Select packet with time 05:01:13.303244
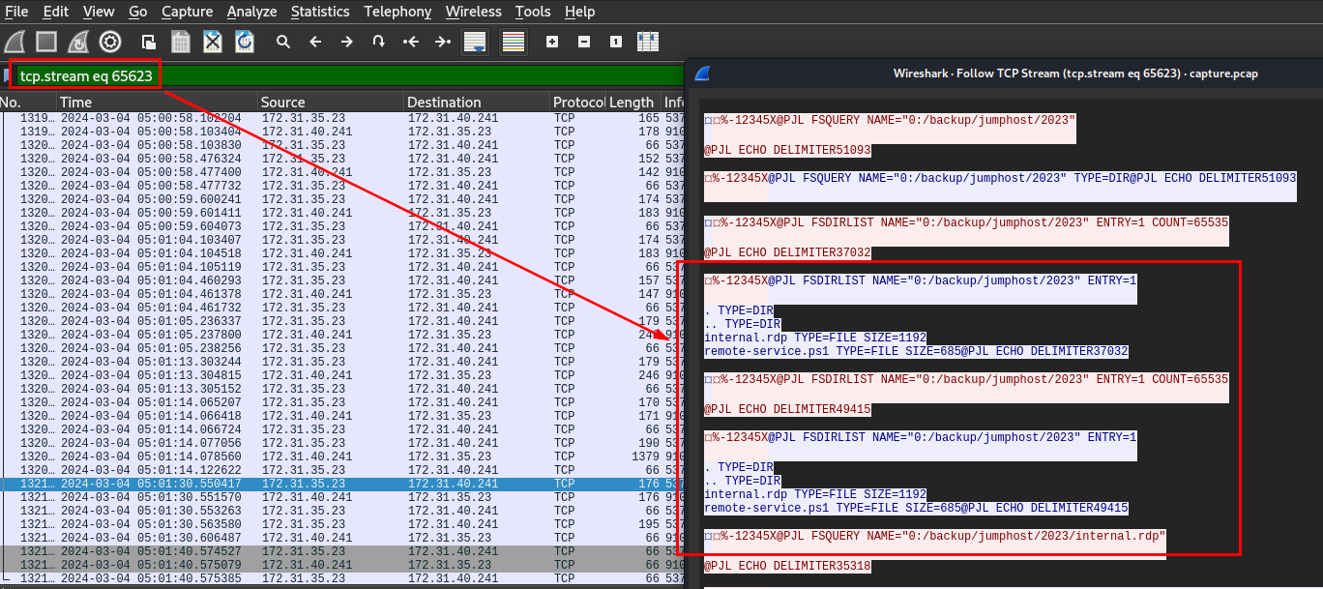1323x589 pixels. pyautogui.click(x=341, y=361)
